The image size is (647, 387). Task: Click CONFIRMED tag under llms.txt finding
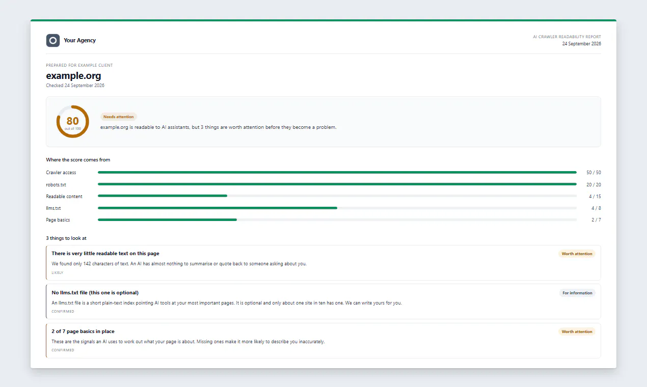pos(63,312)
